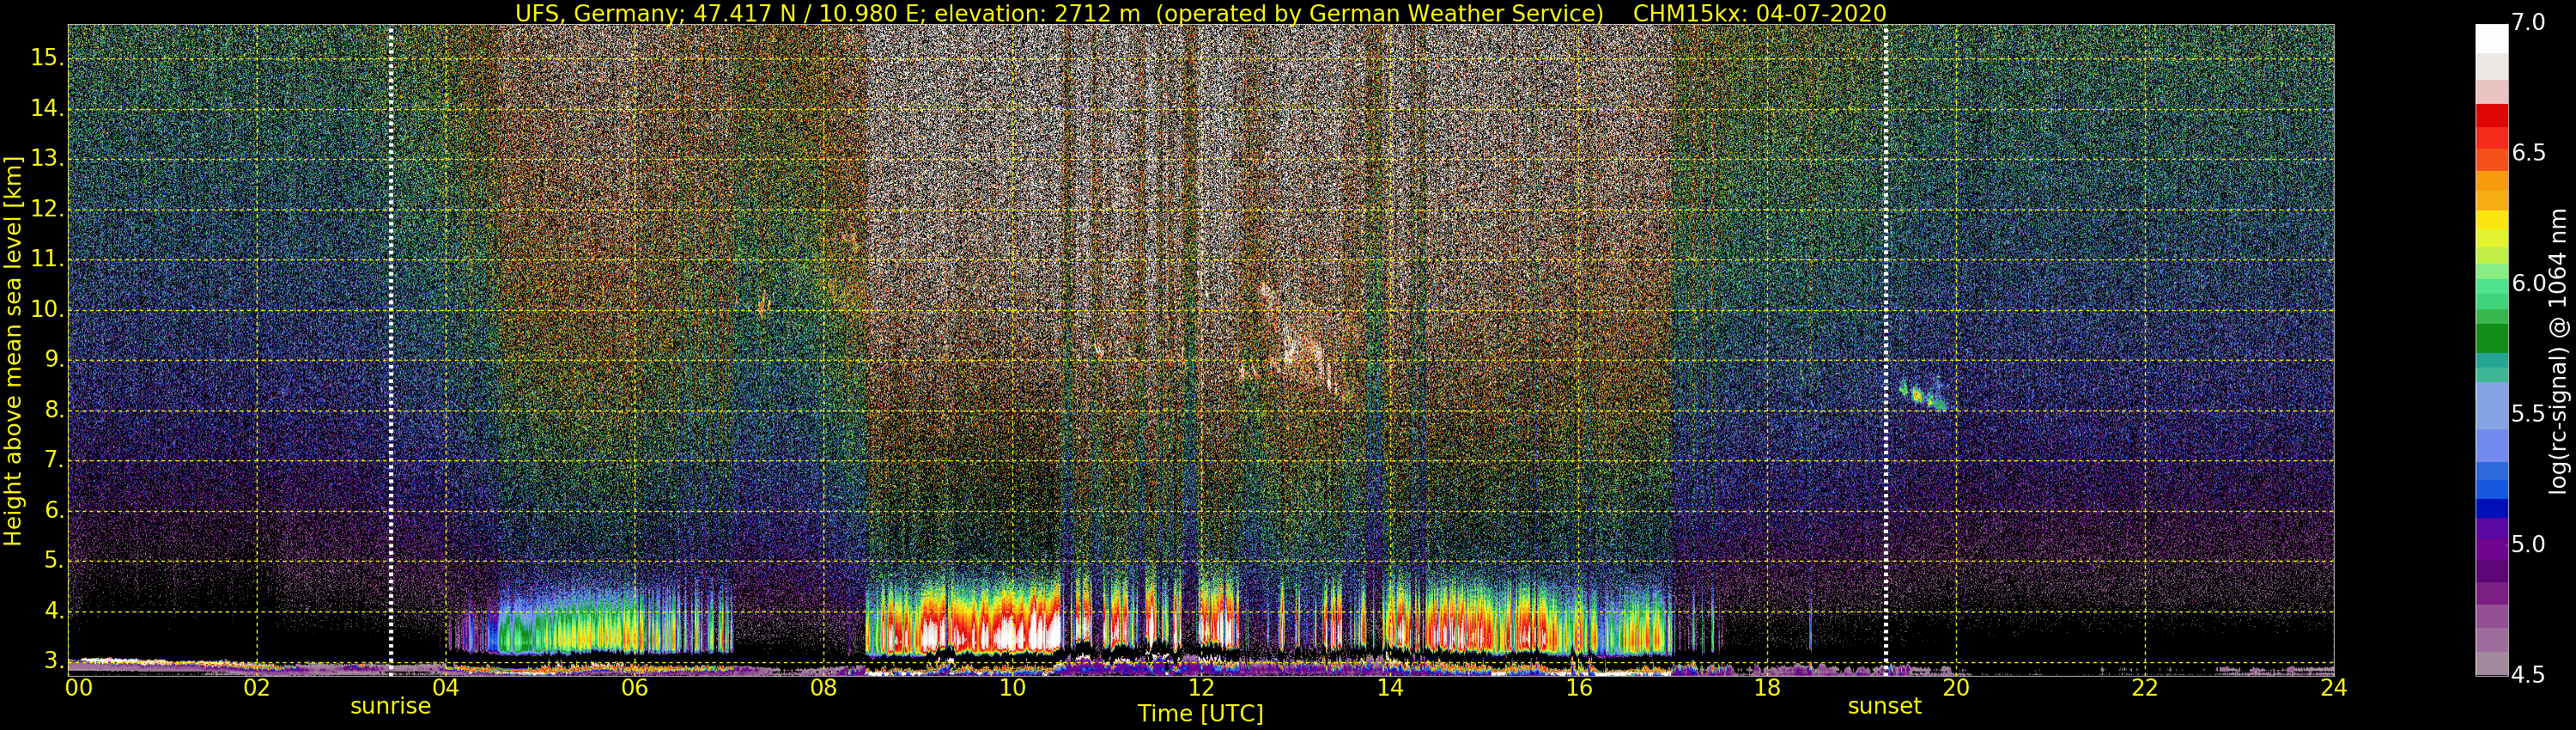Image resolution: width=2576 pixels, height=730 pixels.
Task: Click time axis tick label '00'
Action: click(79, 688)
